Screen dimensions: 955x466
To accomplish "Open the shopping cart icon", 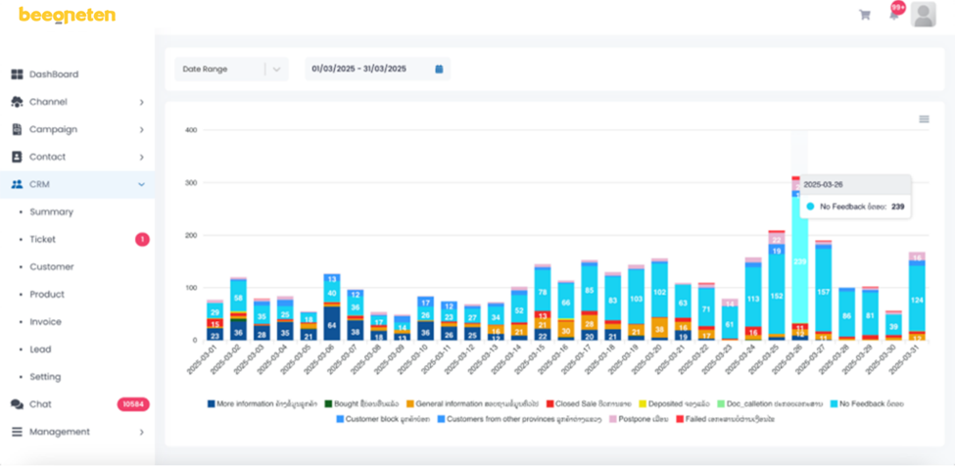I will click(864, 15).
